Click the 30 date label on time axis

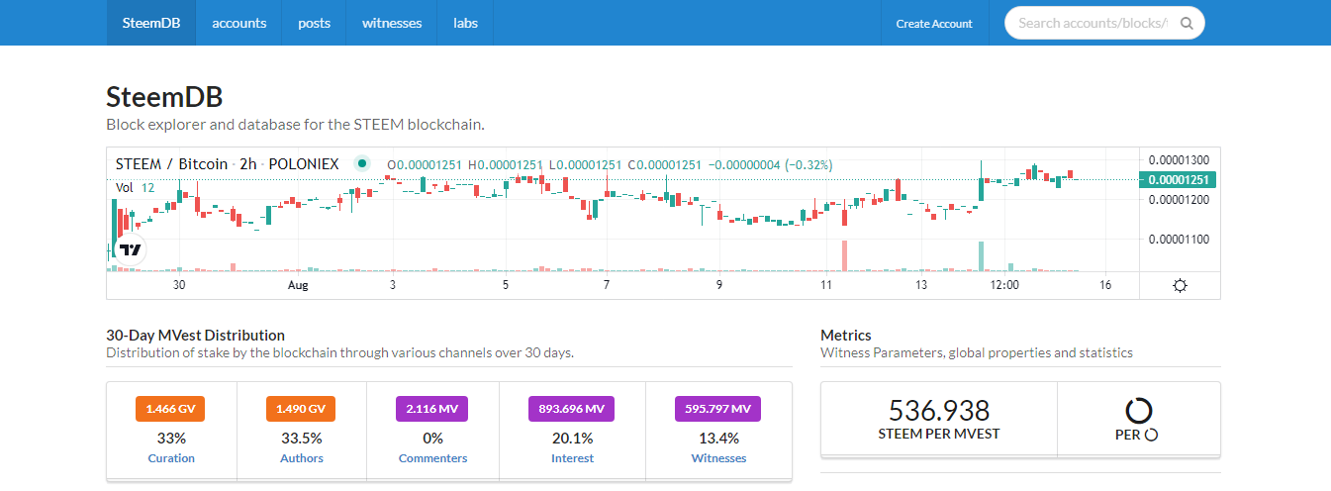(179, 285)
